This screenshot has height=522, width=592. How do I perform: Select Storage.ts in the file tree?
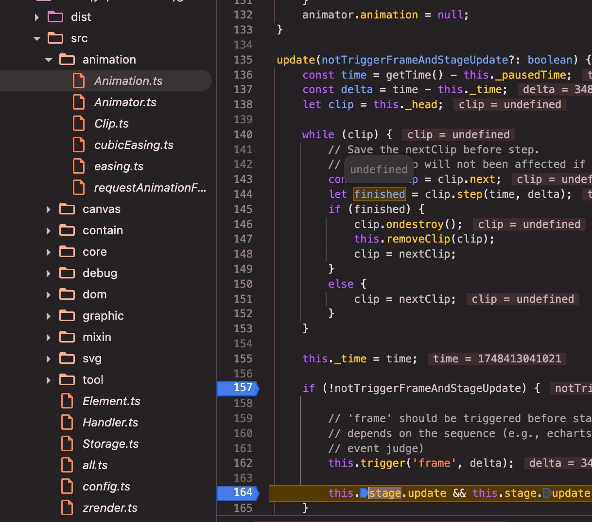(110, 443)
